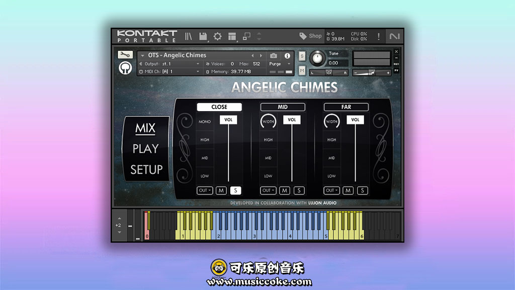Mute the instrument with header M button
This screenshot has width=515, height=290.
tap(302, 70)
